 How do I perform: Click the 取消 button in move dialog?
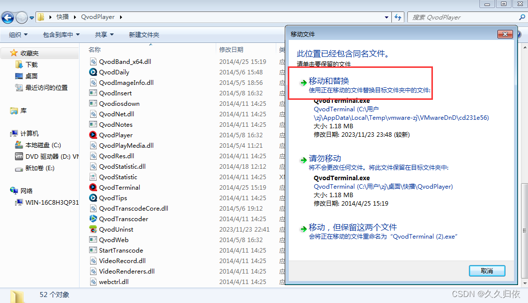(x=487, y=271)
